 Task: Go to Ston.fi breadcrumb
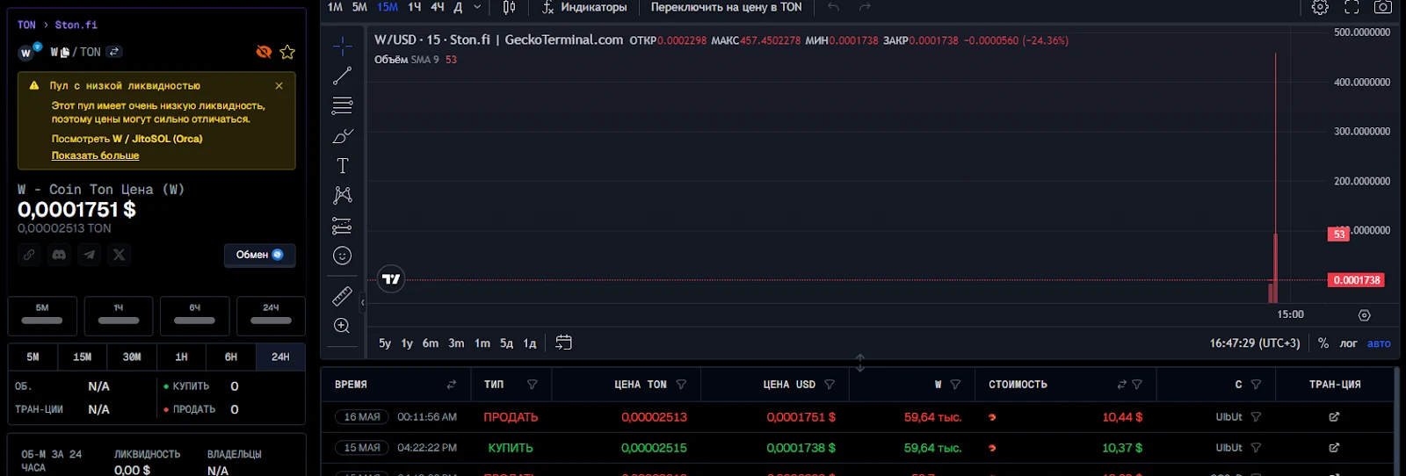(76, 25)
